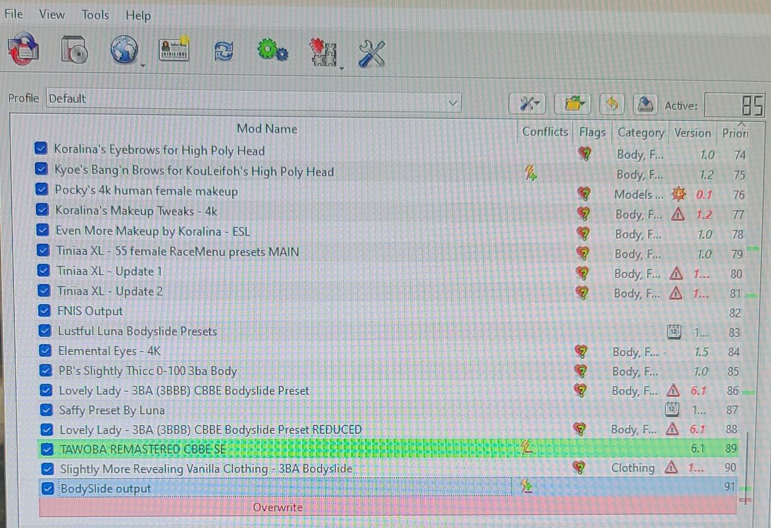771x528 pixels.
Task: Sort by the Category column header
Action: [641, 132]
